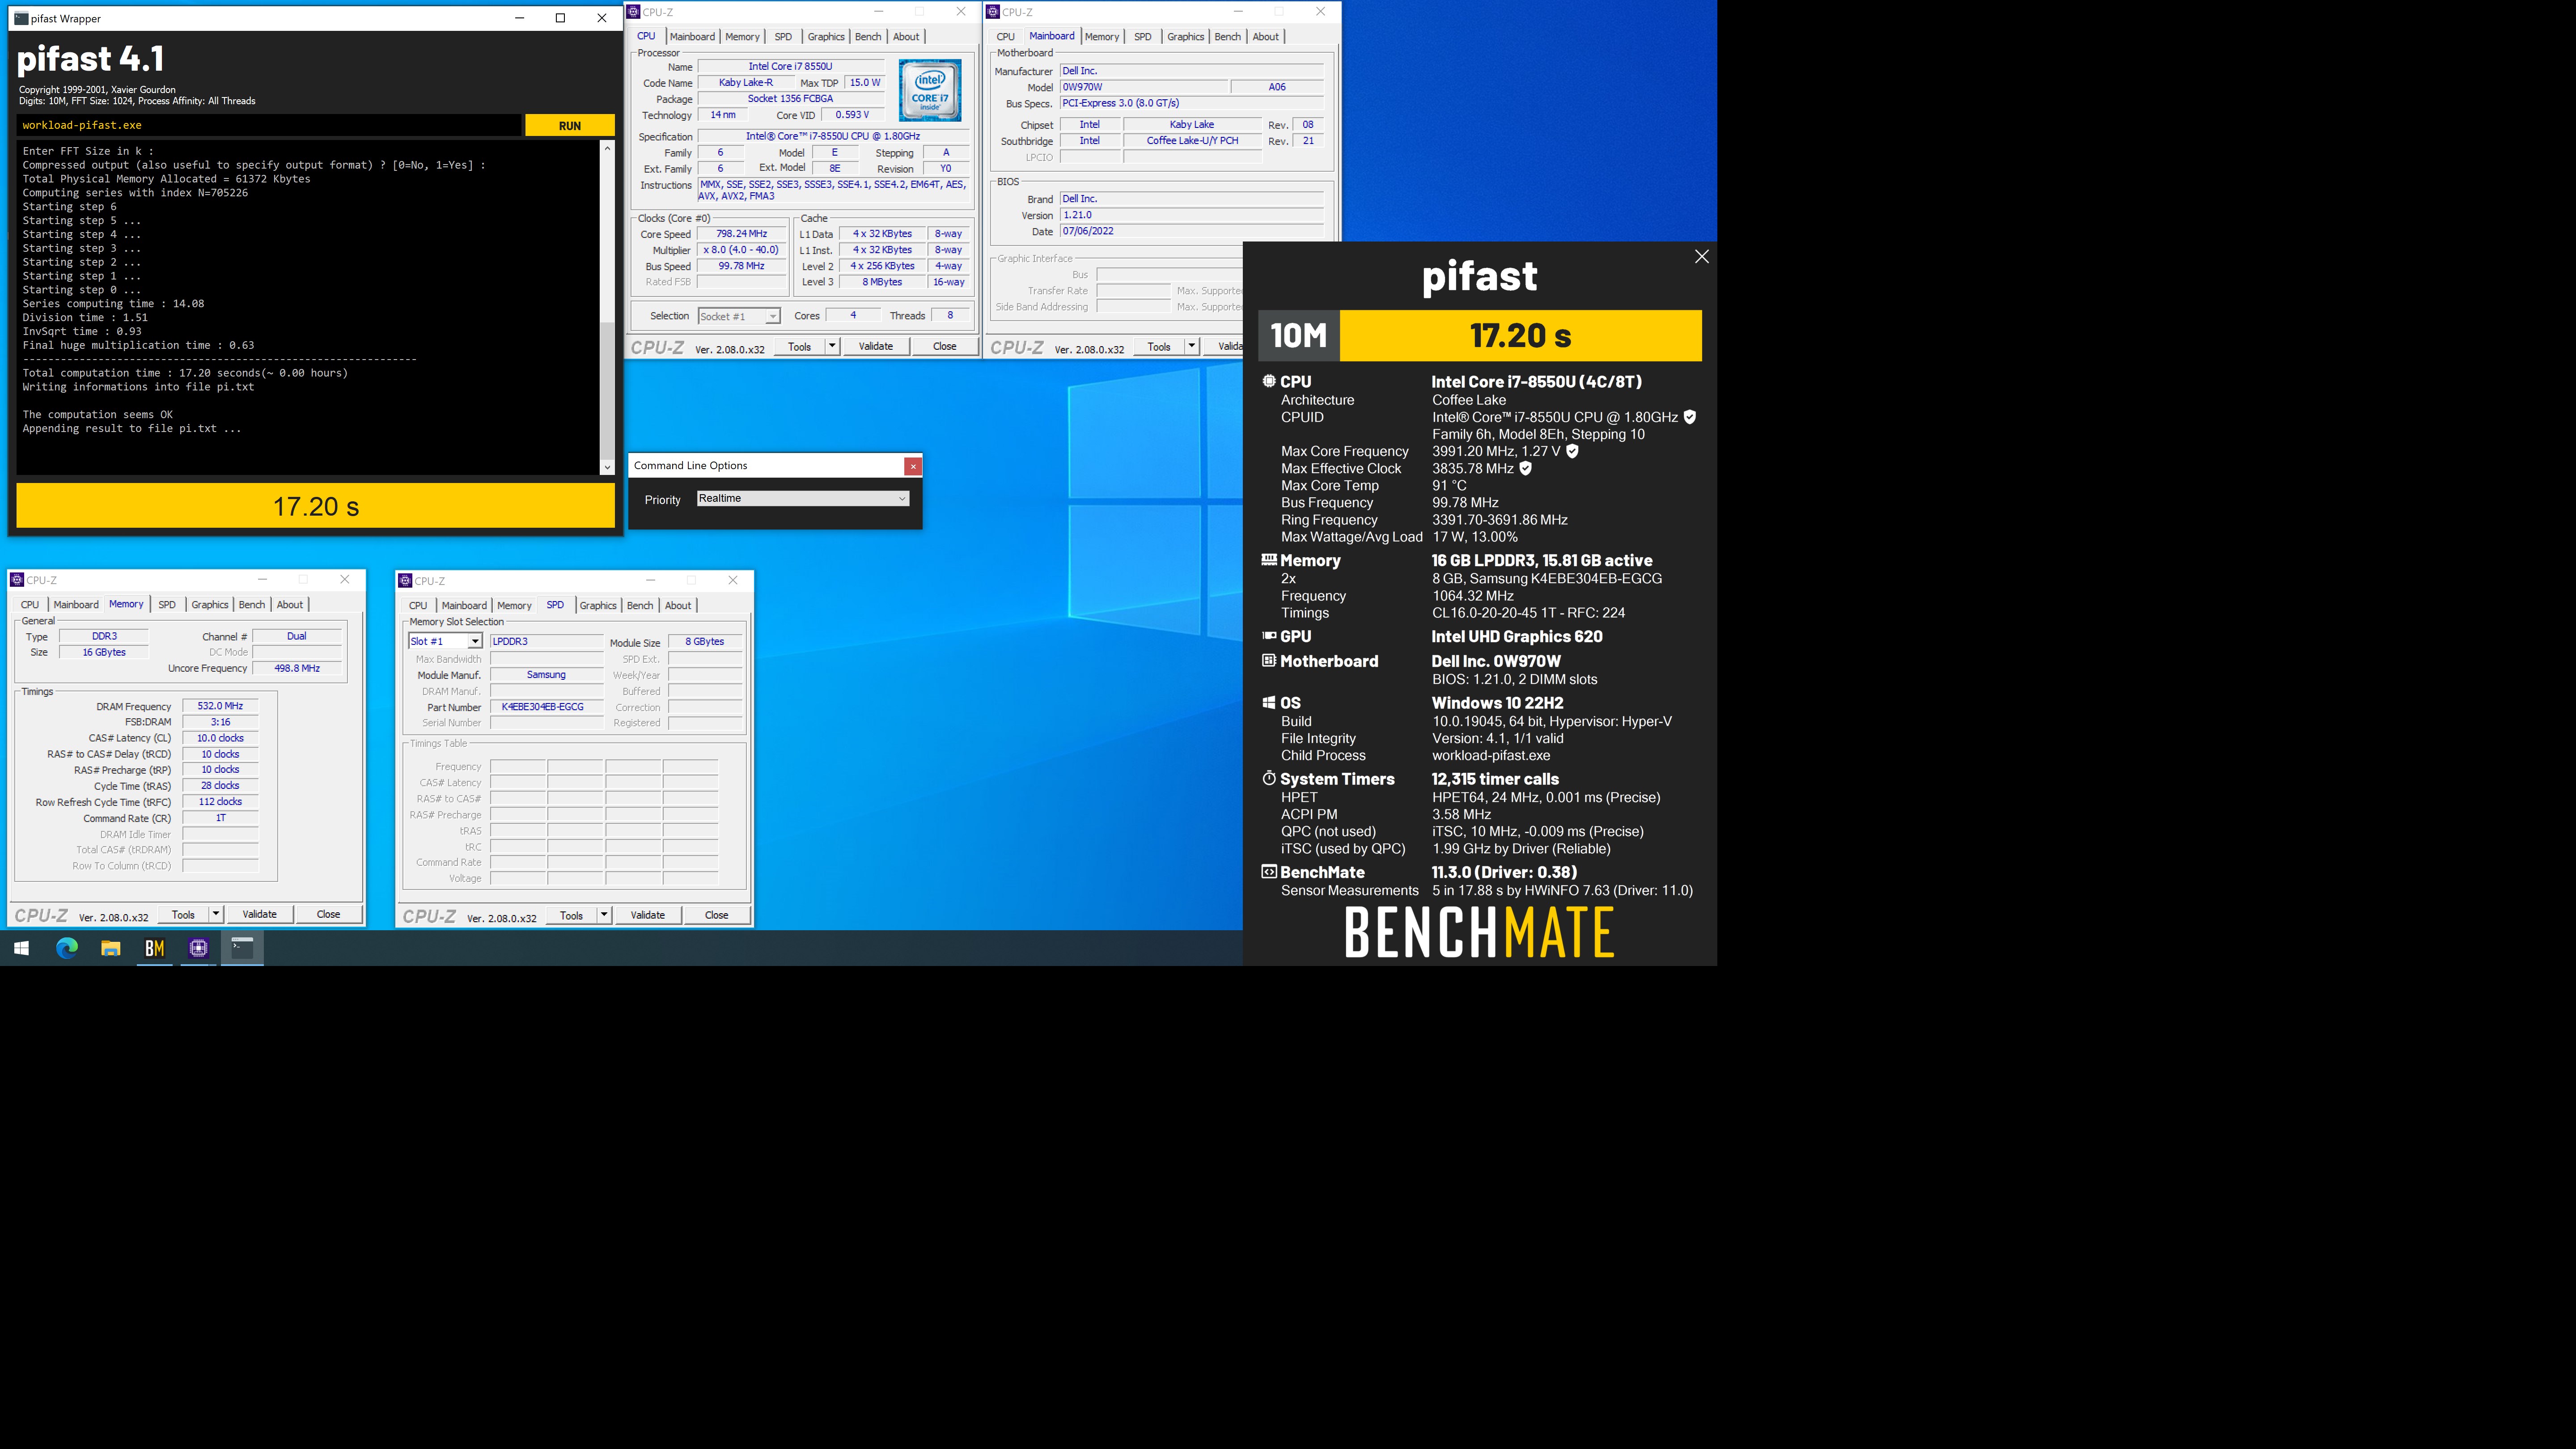The image size is (2576, 1449).
Task: Open the CPU-Z taskbar icon
Action: (199, 948)
